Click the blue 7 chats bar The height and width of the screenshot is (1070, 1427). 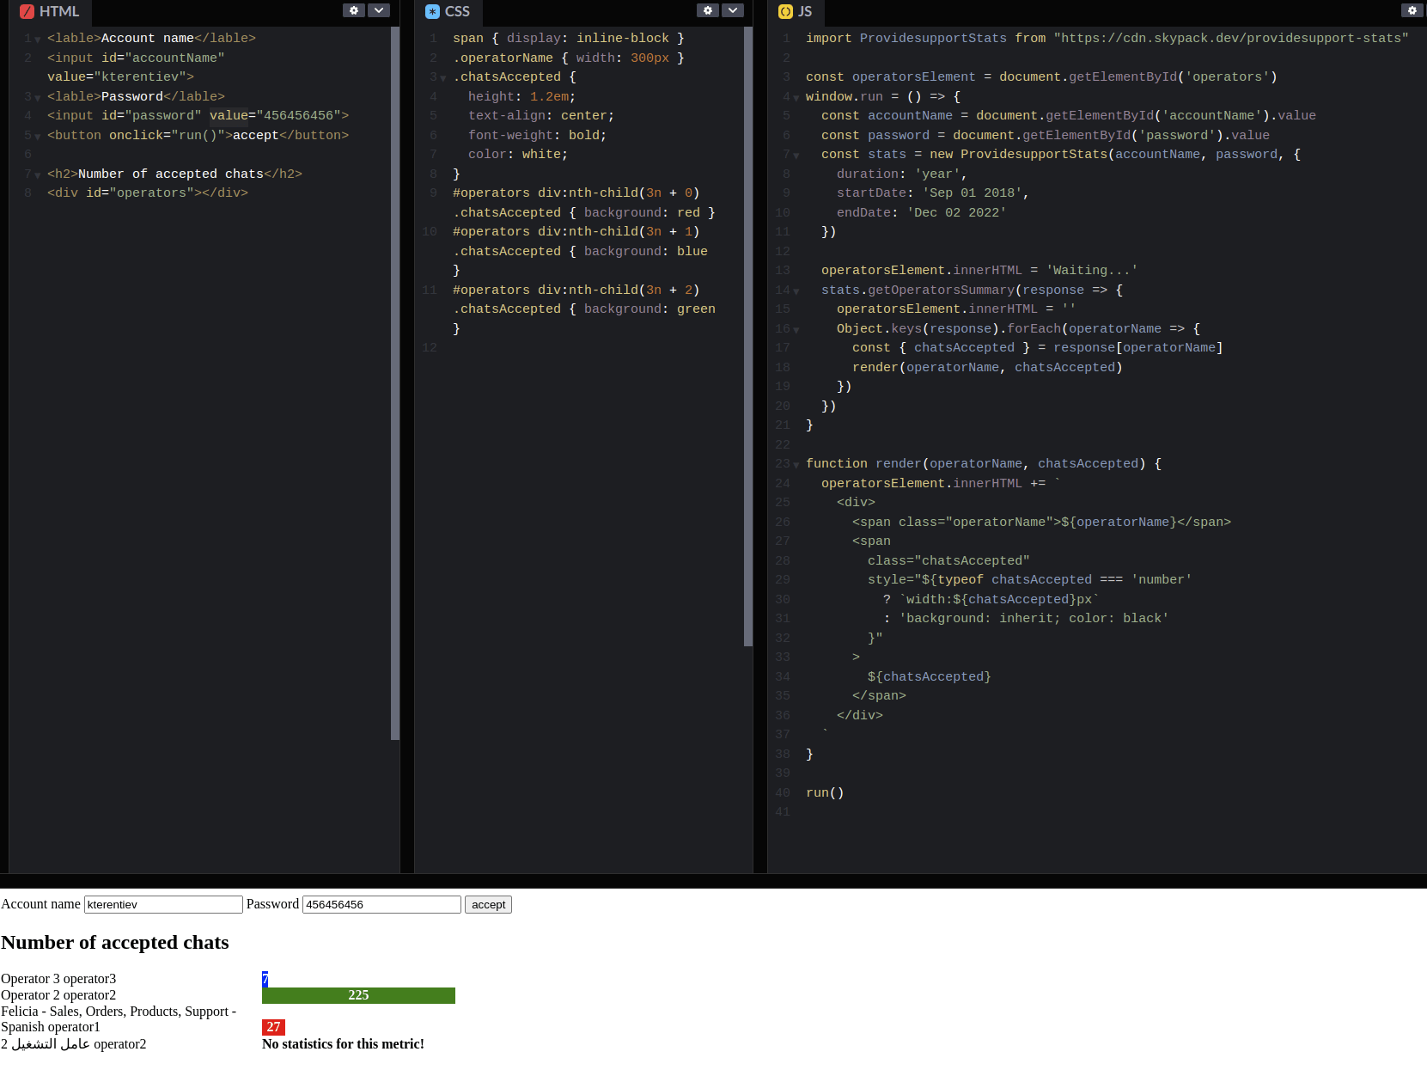(x=265, y=980)
